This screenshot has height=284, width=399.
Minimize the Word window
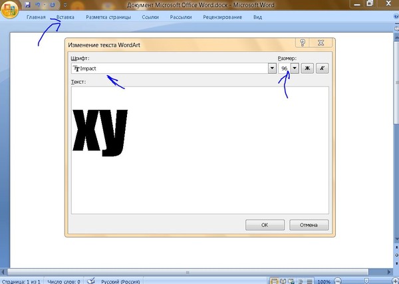pyautogui.click(x=356, y=3)
